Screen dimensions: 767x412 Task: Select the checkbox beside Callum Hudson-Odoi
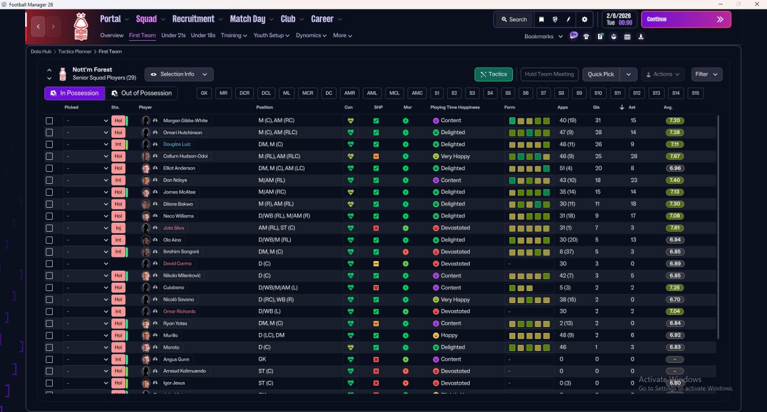click(x=49, y=156)
